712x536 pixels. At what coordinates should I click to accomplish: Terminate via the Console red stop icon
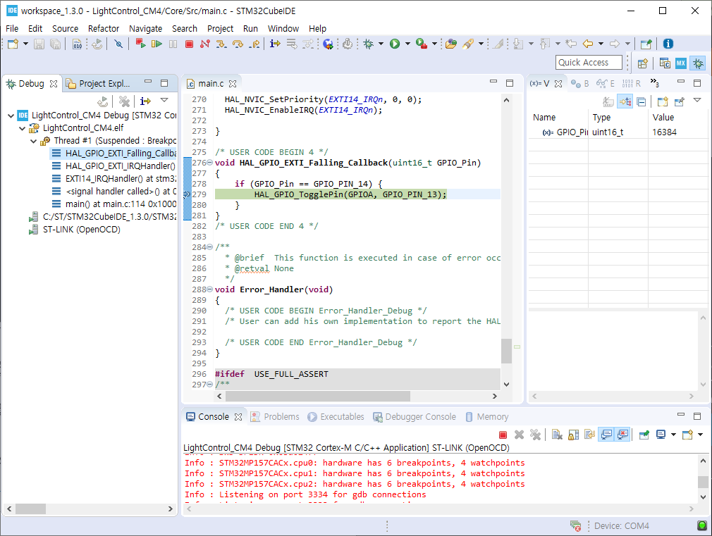coord(503,435)
